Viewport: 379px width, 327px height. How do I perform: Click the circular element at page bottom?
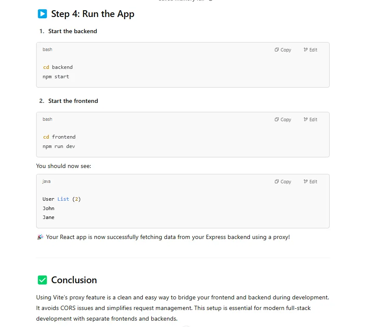(x=186, y=326)
